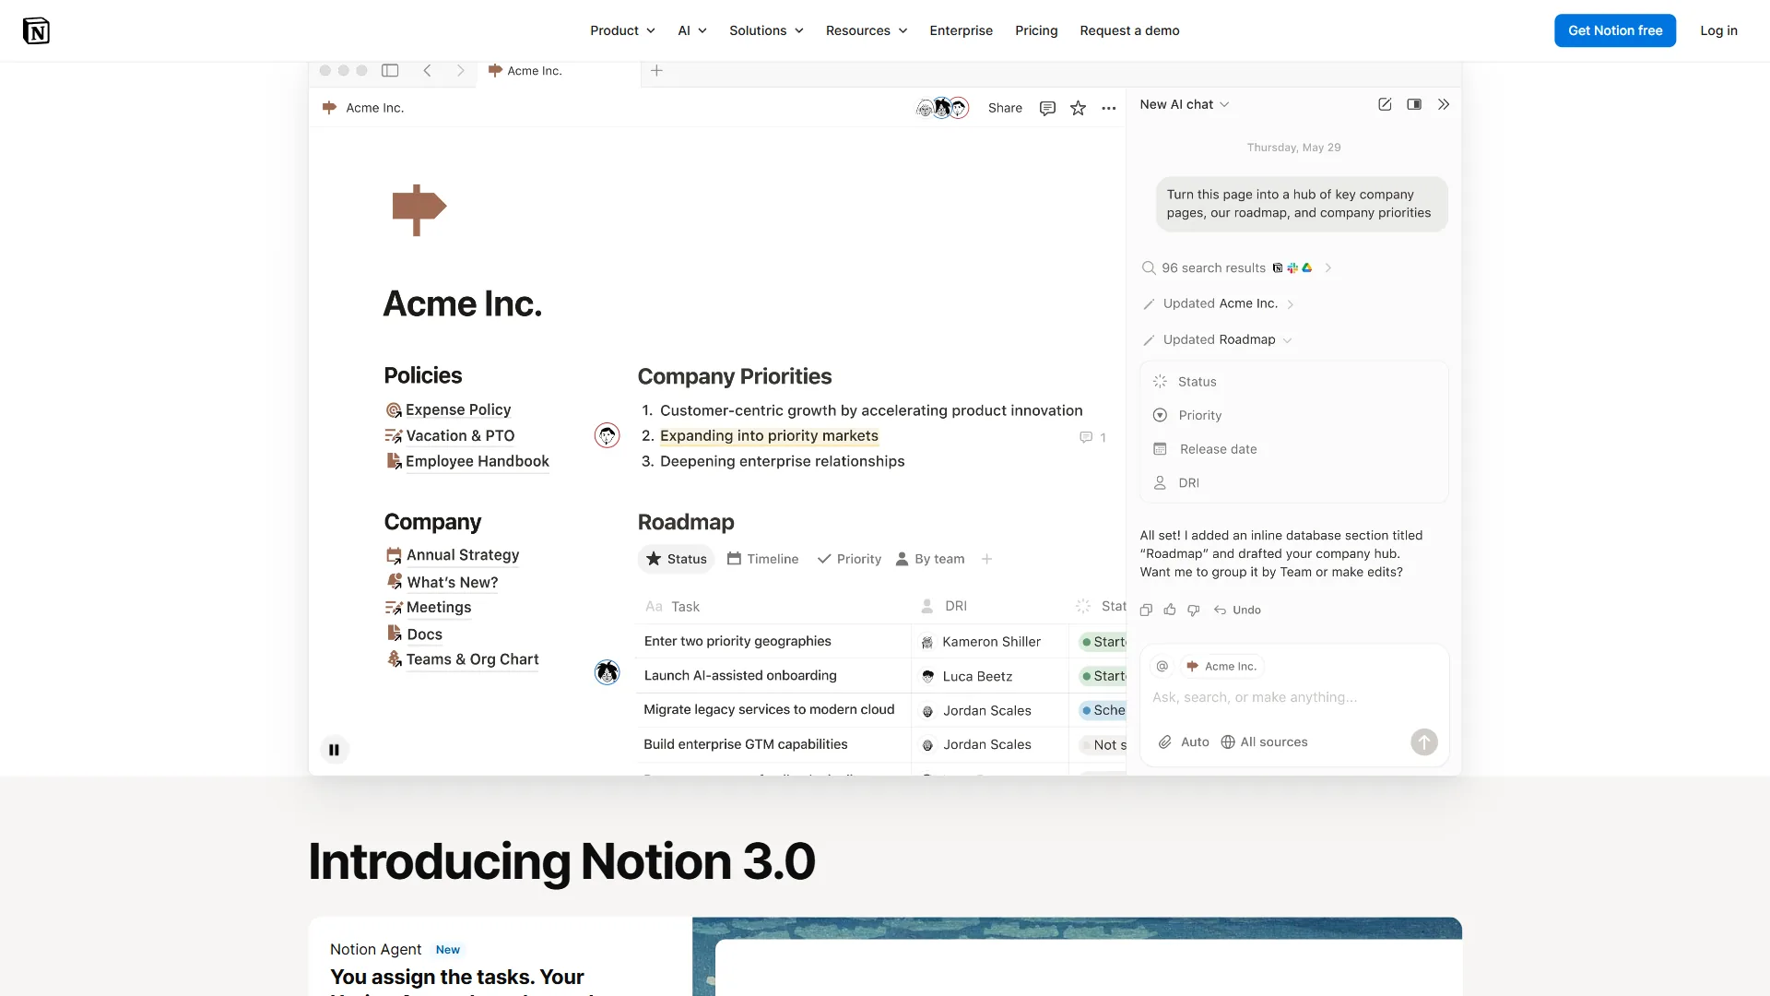Favorite the page with the star icon
Image resolution: width=1770 pixels, height=996 pixels.
coord(1078,108)
